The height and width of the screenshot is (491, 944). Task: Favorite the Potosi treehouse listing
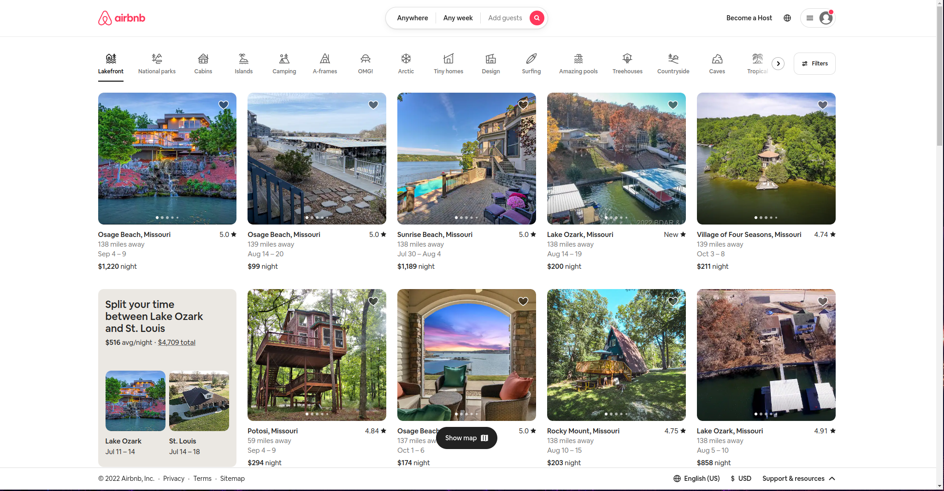point(373,302)
